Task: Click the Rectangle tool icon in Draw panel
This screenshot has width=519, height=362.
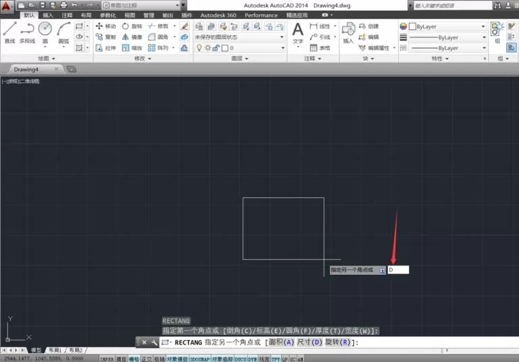Action: tap(79, 26)
